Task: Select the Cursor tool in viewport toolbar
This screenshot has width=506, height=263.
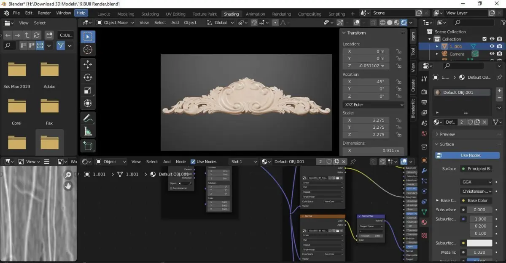Action: [x=88, y=50]
